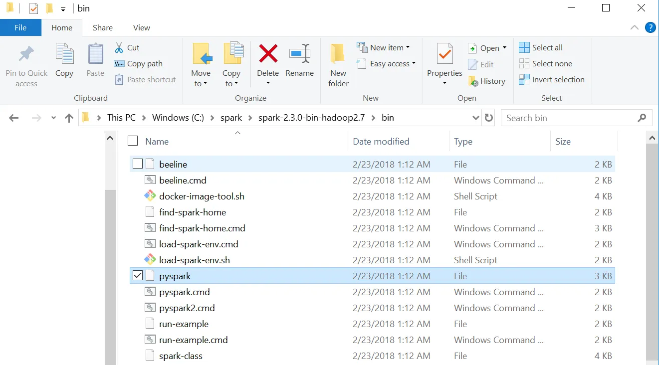Select the pyspark.cmd file
This screenshot has height=365, width=659.
tap(372, 292)
